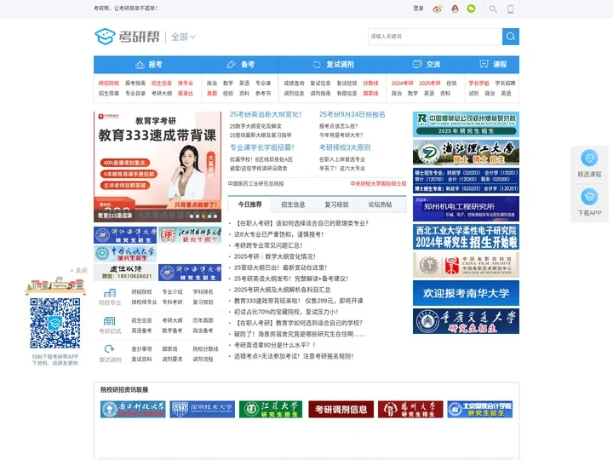613x460 pixels.
Task: Expand the 全部 category dropdown
Action: coord(183,37)
